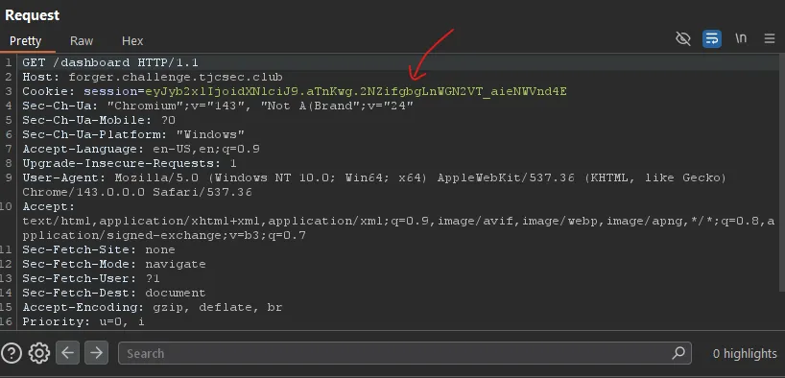The height and width of the screenshot is (378, 785).
Task: Click the Accept-Encoding header line
Action: tap(153, 307)
